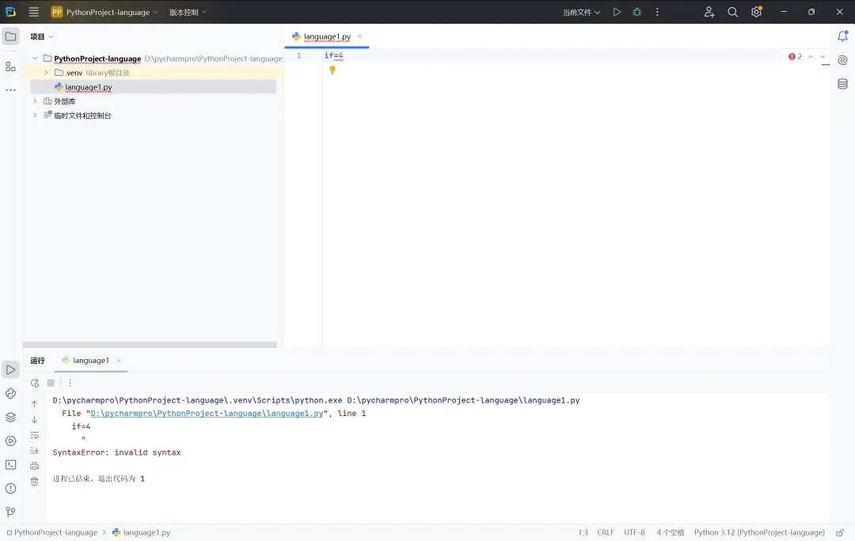Open the Problems tool window
The image size is (855, 541).
point(10,488)
